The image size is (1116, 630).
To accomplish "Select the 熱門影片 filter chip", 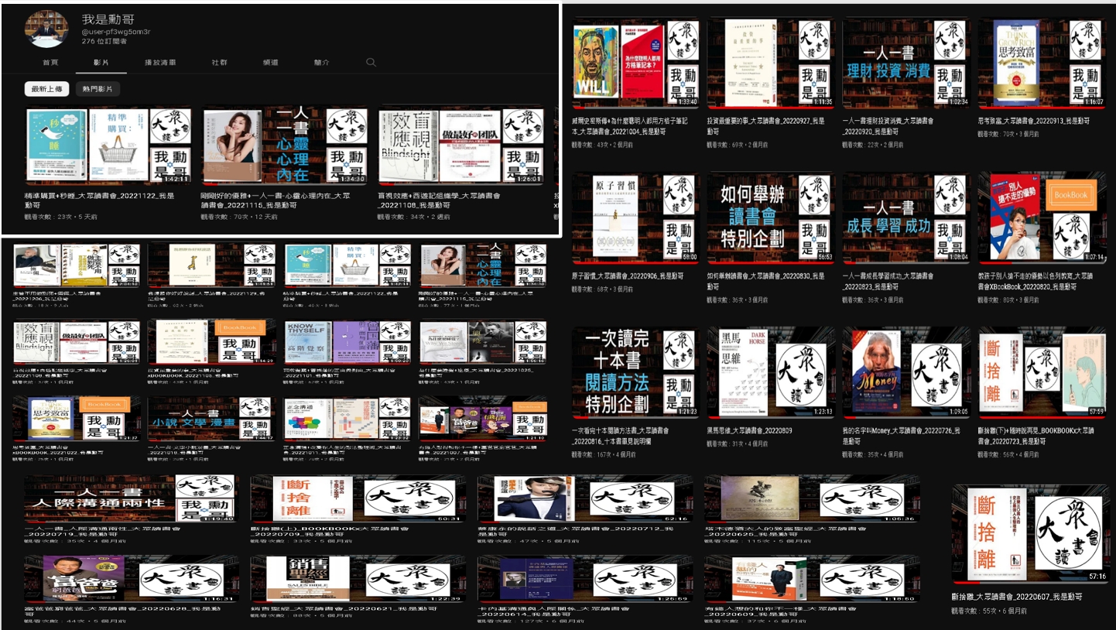I will point(98,89).
